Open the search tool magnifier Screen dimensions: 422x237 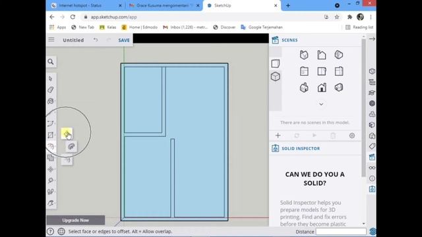(51, 62)
